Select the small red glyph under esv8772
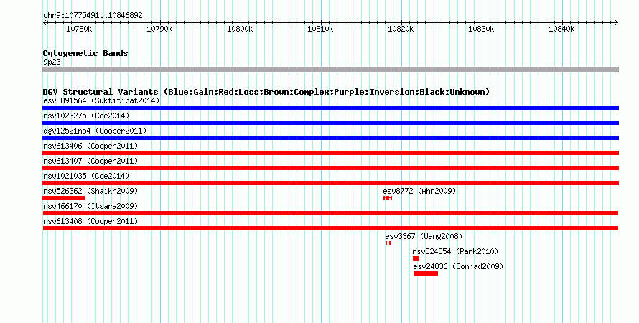Image resolution: width=639 pixels, height=323 pixels. [x=388, y=198]
